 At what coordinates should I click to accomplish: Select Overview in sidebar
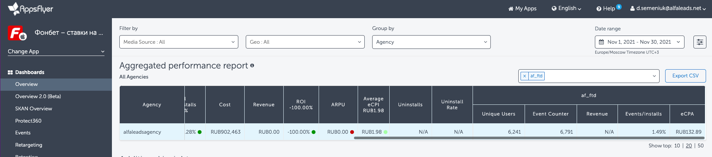point(56,84)
